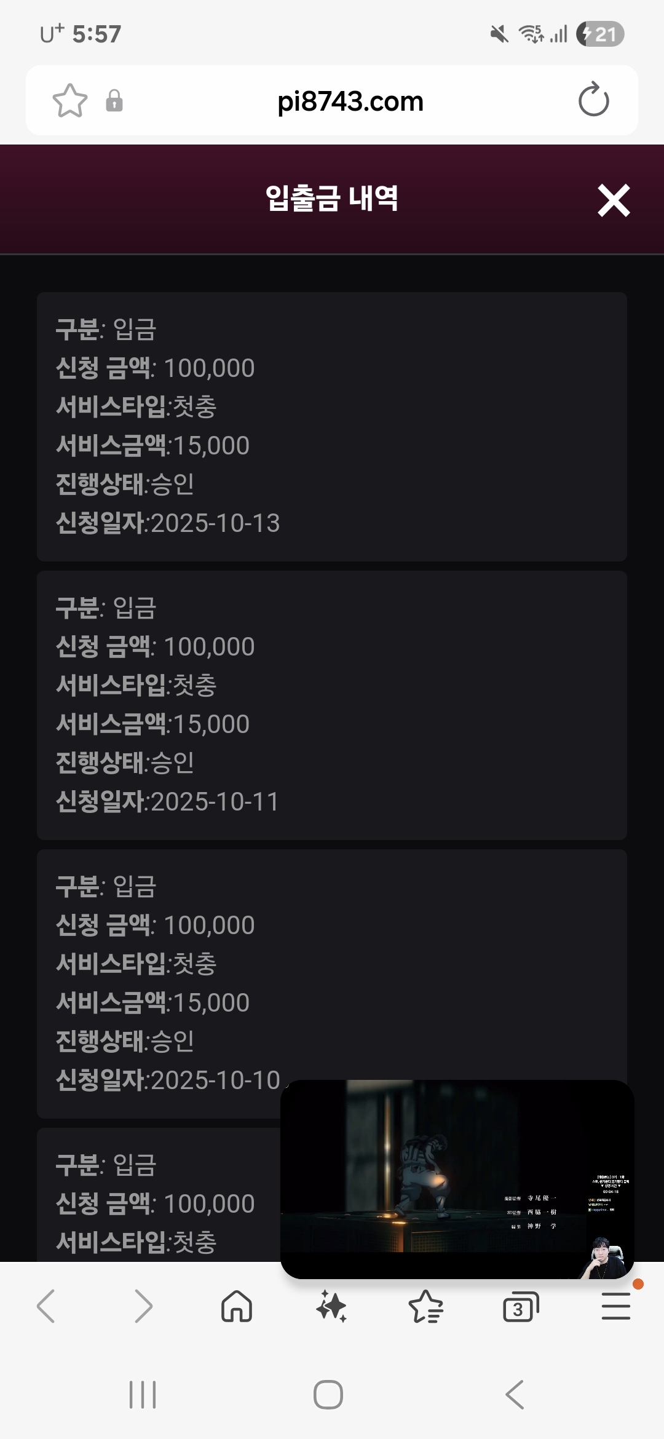
Task: Go forward with browser forward arrow
Action: coord(143,1306)
